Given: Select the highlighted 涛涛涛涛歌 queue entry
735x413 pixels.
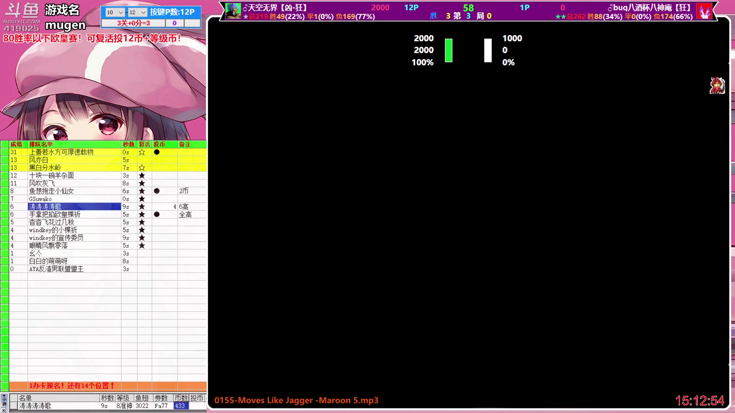Looking at the screenshot, I should [x=75, y=206].
